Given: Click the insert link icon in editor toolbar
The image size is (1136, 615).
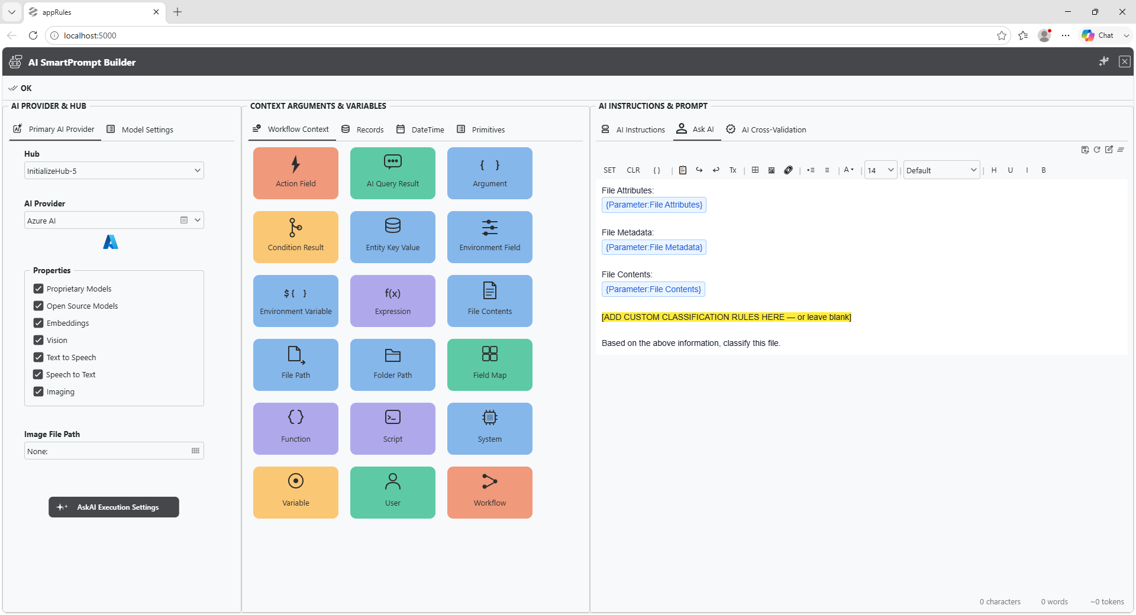Looking at the screenshot, I should 788,170.
